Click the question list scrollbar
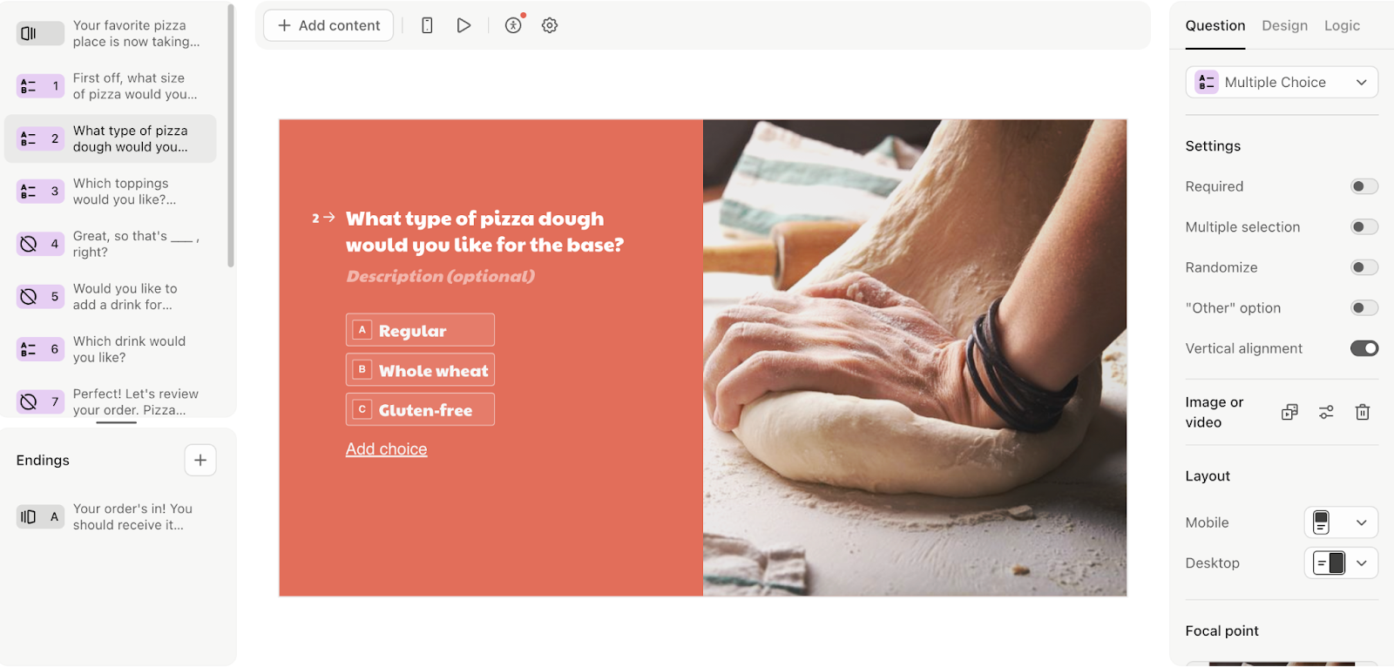The width and height of the screenshot is (1394, 667). (231, 135)
